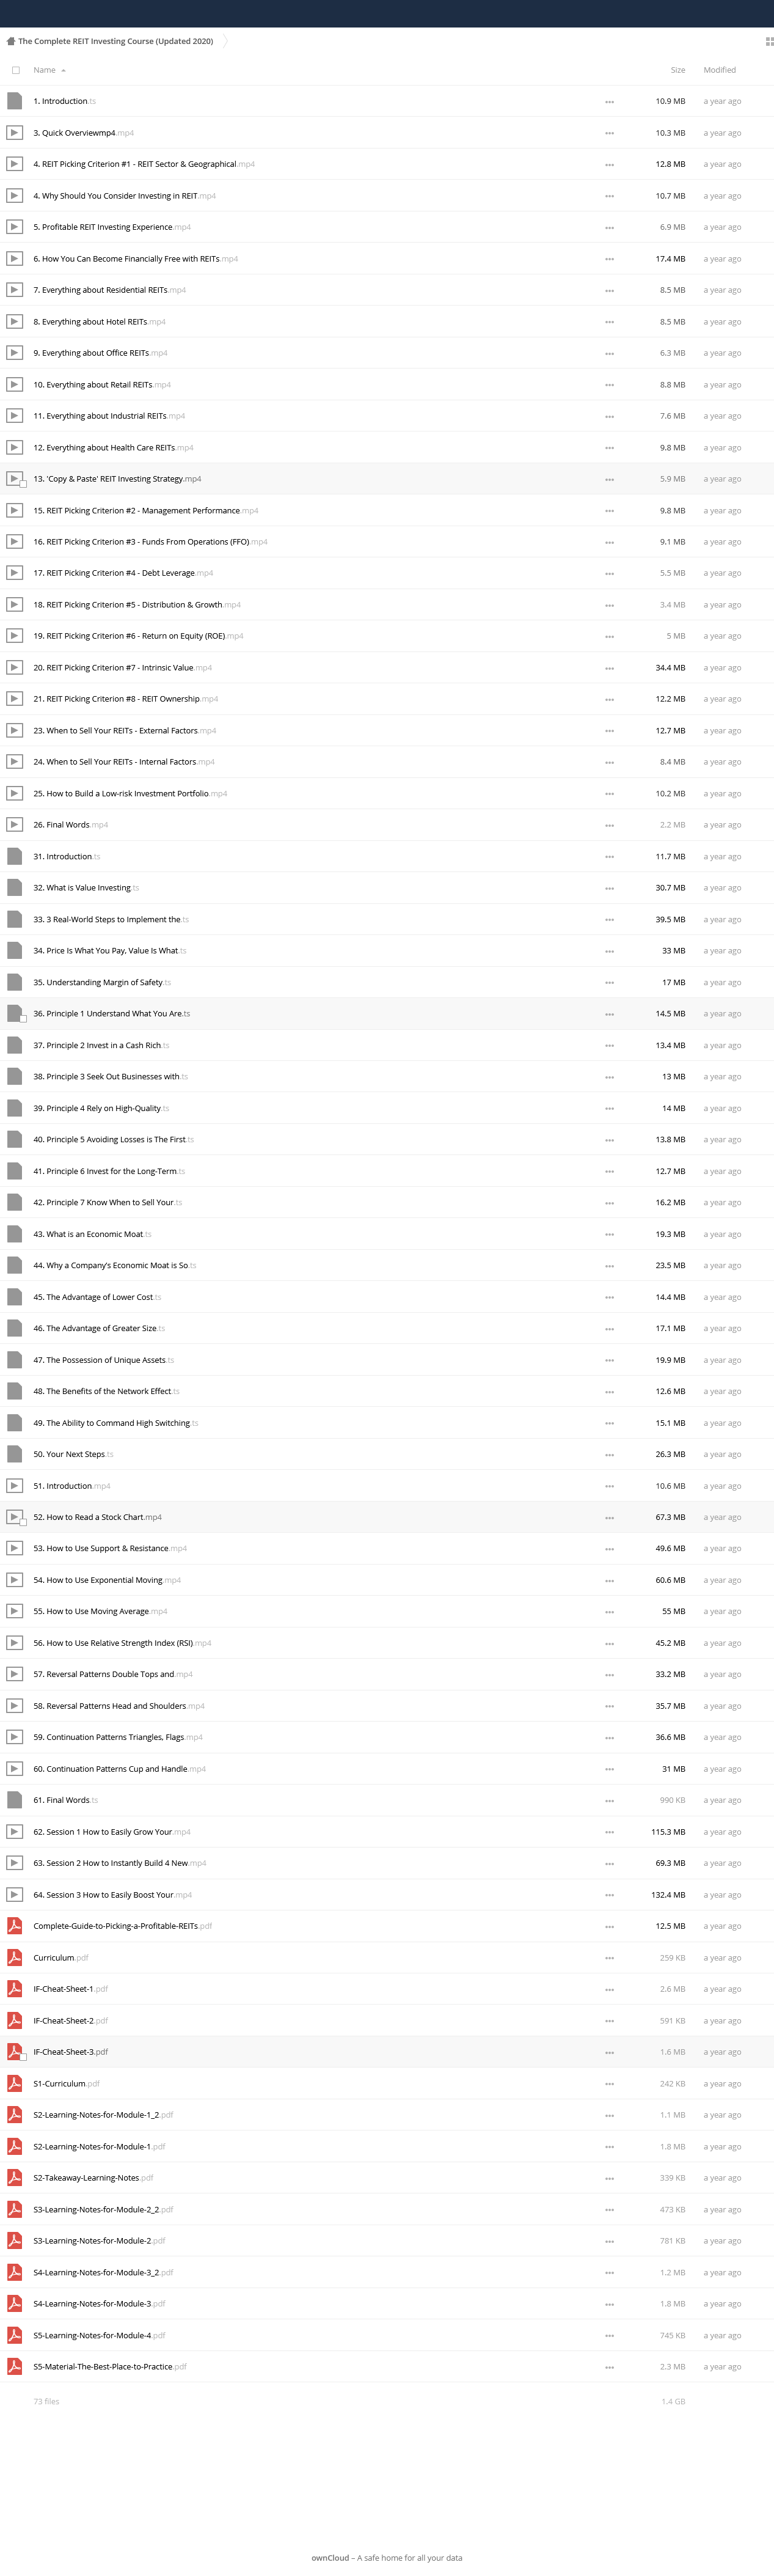Open the three-dots menu for S1-Curriculum.pdf

click(x=609, y=2084)
